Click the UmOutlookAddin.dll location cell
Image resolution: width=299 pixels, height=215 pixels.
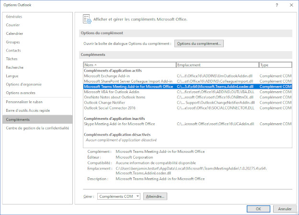pos(215,76)
